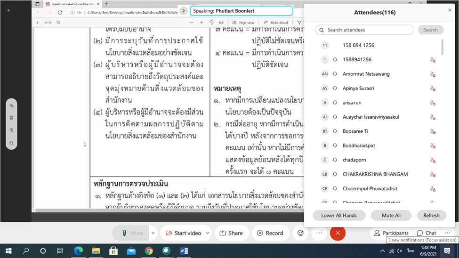
Task: Toggle the Mute microphone button
Action: click(x=132, y=233)
